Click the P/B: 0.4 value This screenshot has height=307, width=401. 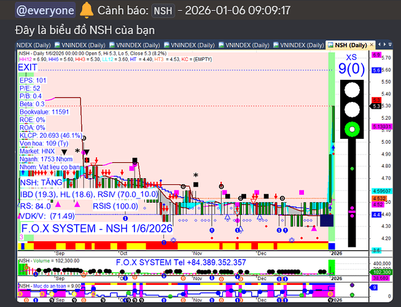(x=31, y=96)
